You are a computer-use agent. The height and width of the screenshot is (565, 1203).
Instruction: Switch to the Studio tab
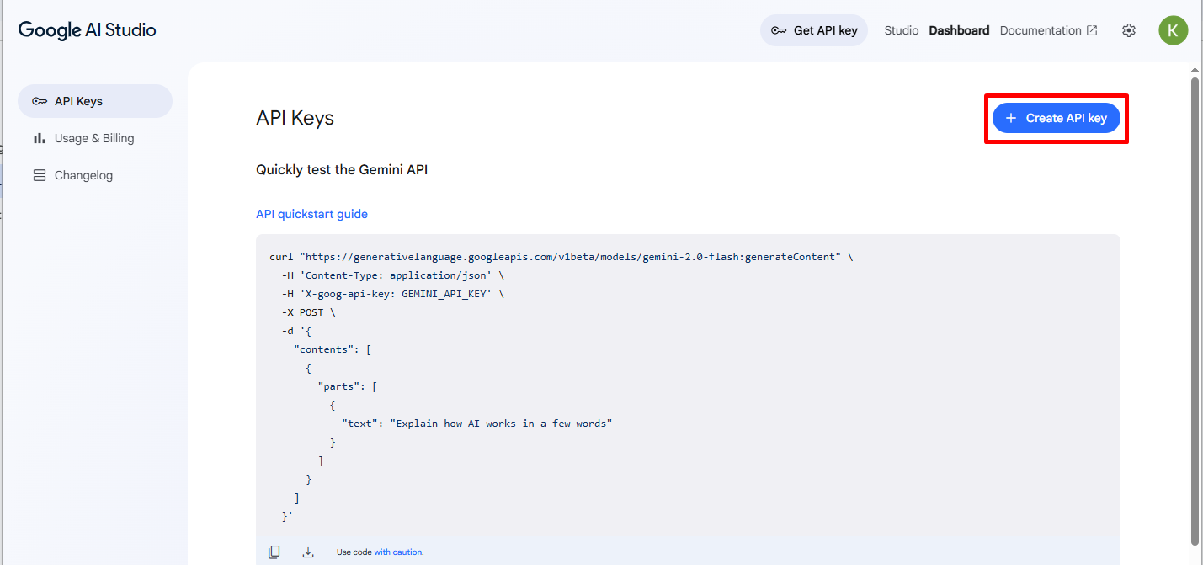click(901, 30)
